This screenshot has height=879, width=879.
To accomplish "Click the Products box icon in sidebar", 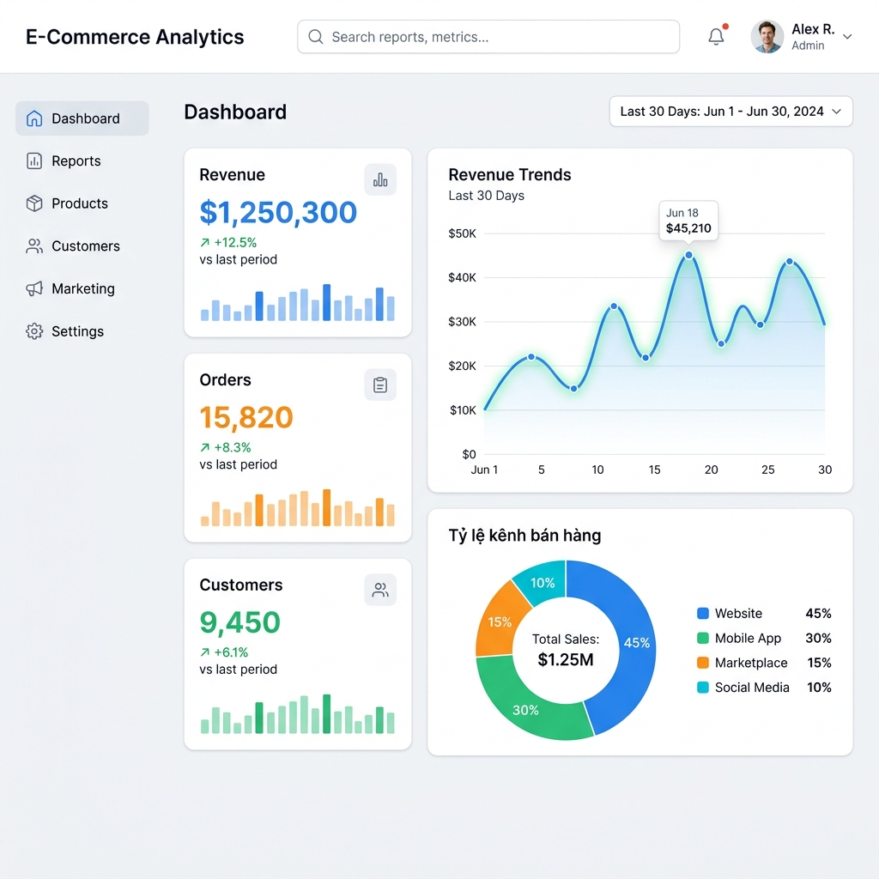I will point(34,203).
